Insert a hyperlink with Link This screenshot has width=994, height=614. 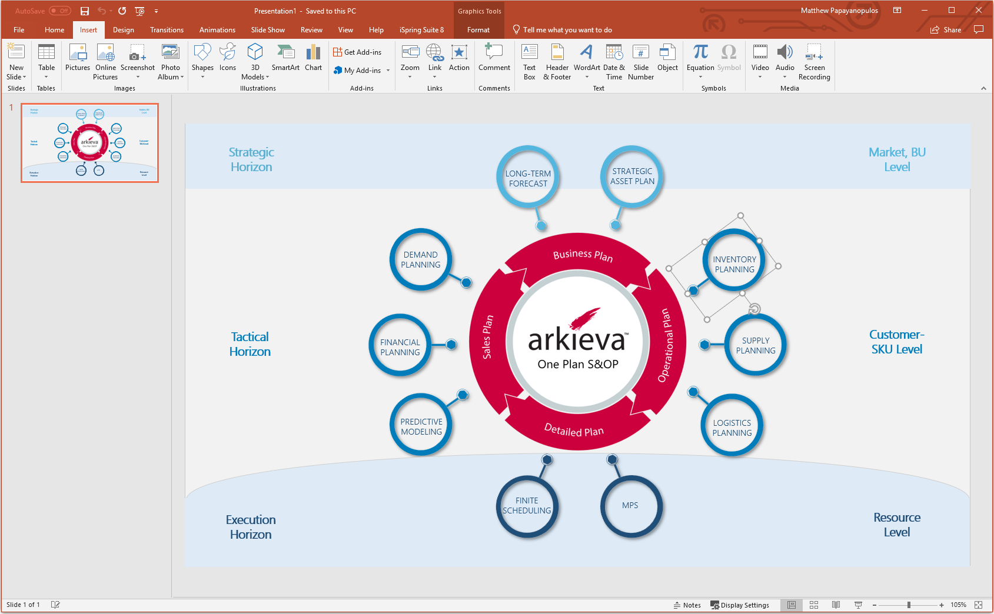pos(435,62)
